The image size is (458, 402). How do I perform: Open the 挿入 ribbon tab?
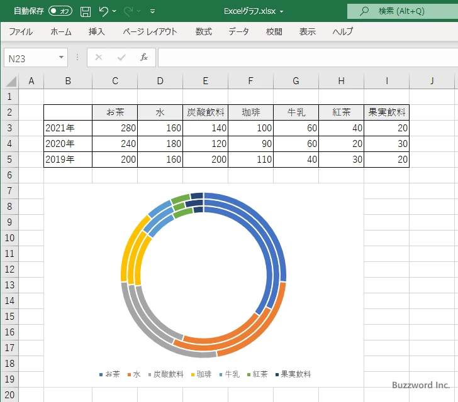pos(96,31)
